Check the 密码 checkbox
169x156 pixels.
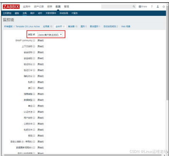point(34,136)
